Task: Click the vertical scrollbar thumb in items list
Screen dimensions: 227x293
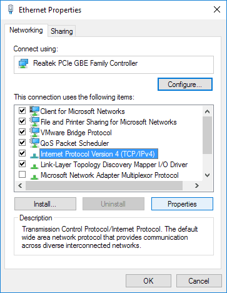Action: (207, 135)
